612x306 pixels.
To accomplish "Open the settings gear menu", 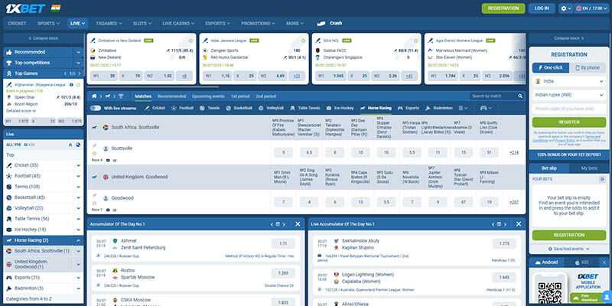I will pos(565,8).
